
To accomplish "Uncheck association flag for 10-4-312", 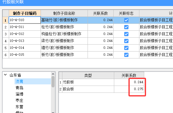I will [x=126, y=34].
